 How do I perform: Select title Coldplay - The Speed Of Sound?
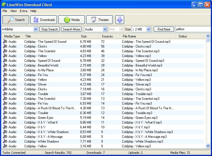click(45, 41)
